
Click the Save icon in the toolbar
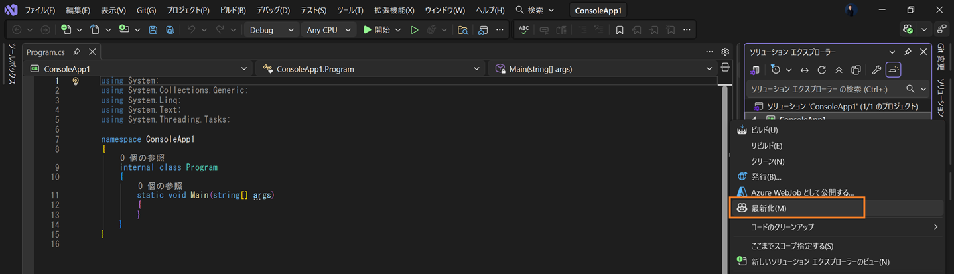point(153,30)
